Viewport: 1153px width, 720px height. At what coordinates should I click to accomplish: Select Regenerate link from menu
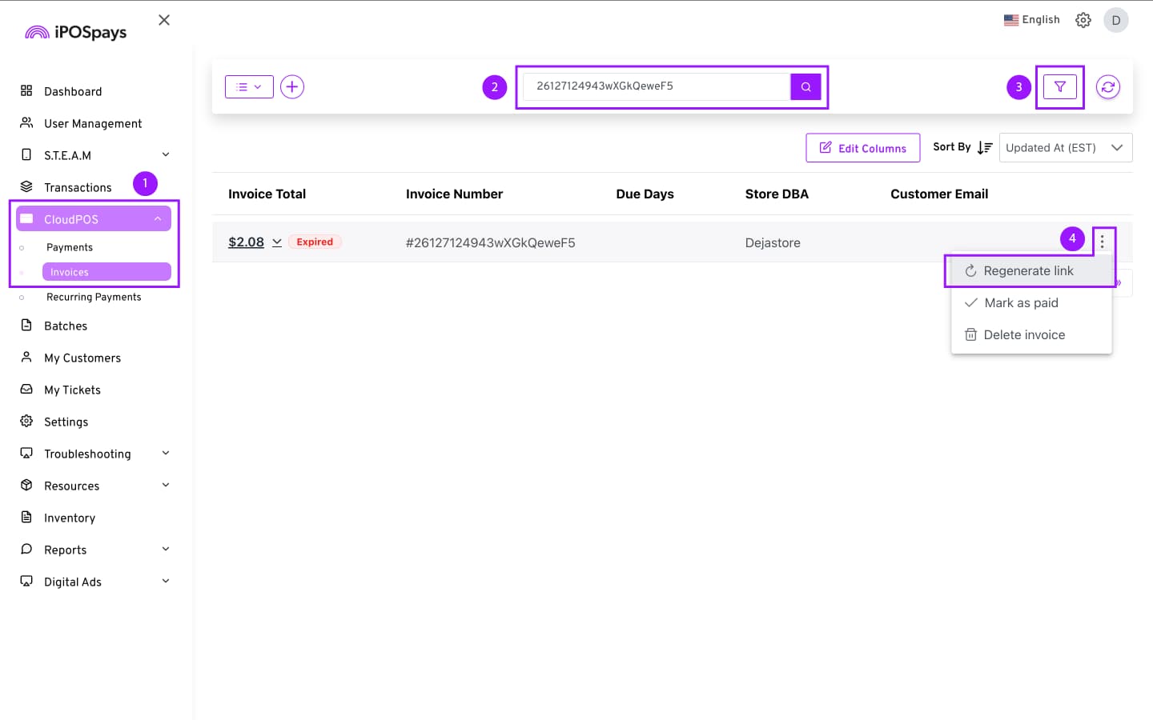pyautogui.click(x=1028, y=271)
